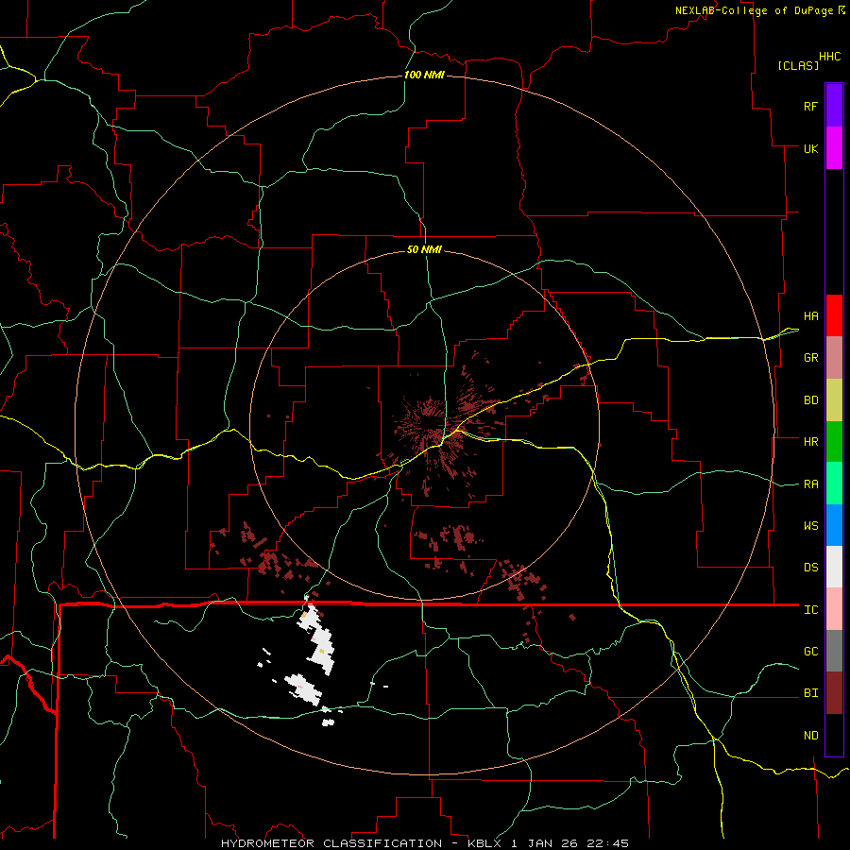Click the 'NEXLAB-College of DuPage' credit text
This screenshot has height=850, width=850.
click(754, 10)
